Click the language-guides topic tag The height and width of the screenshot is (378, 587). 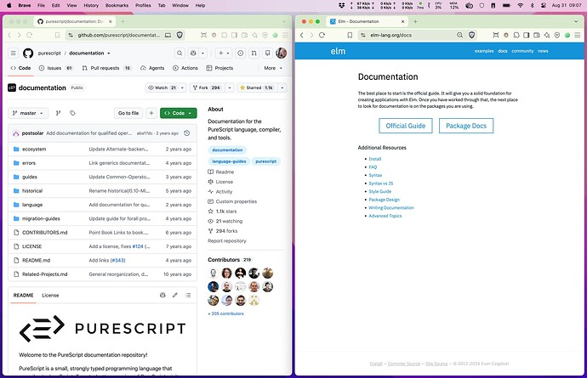point(229,161)
